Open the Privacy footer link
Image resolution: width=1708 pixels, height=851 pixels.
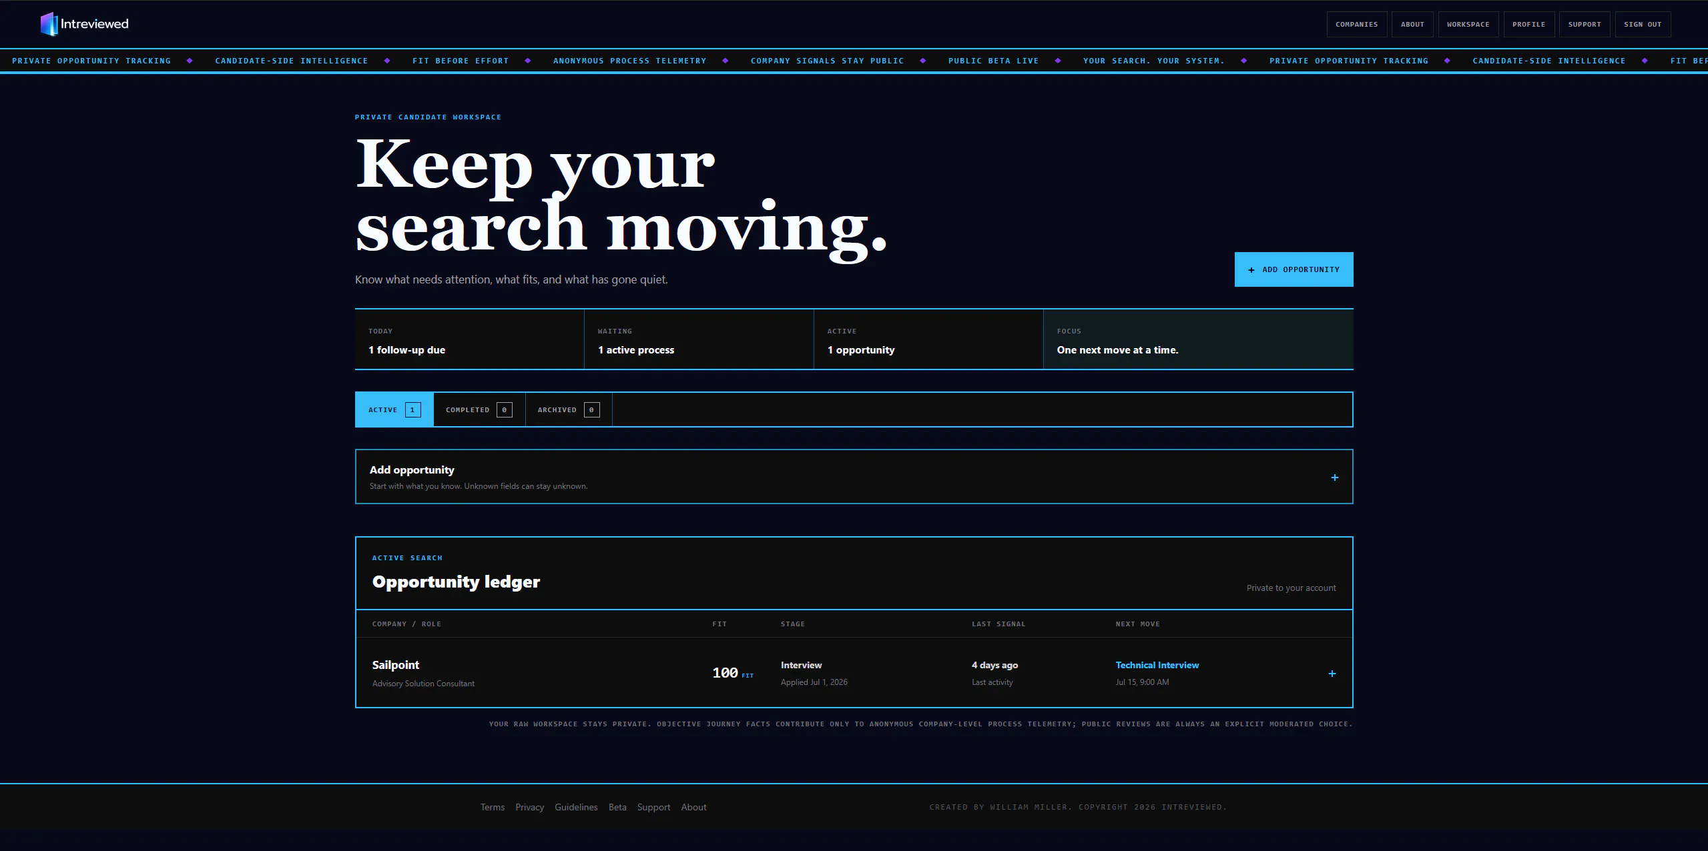coord(529,807)
